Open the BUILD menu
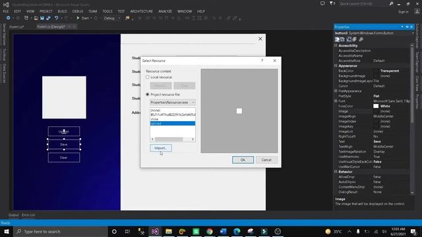Image resolution: width=422 pixels, height=237 pixels. click(x=63, y=11)
